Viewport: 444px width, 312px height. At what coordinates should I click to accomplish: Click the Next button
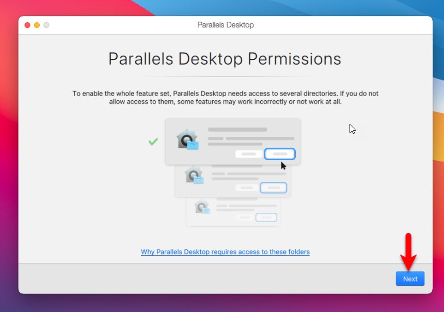click(410, 278)
